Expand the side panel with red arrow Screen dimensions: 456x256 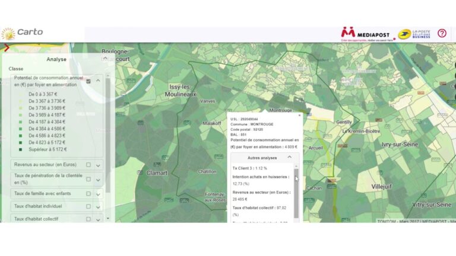point(7,47)
